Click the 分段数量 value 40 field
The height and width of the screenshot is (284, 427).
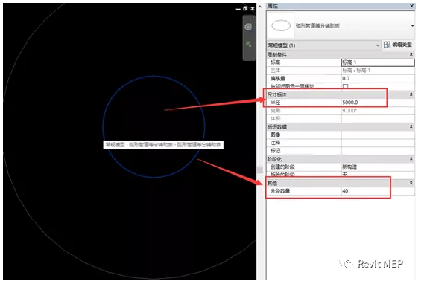click(x=378, y=191)
